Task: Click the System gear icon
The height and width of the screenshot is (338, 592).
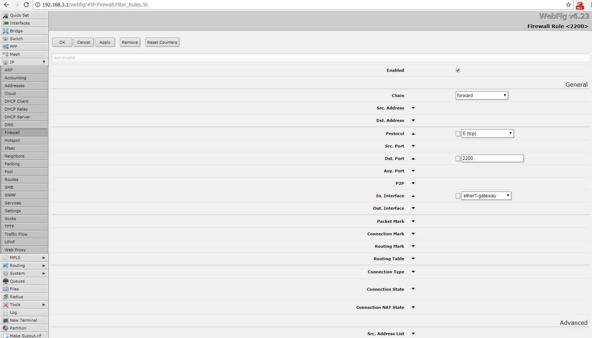Action: 5,273
